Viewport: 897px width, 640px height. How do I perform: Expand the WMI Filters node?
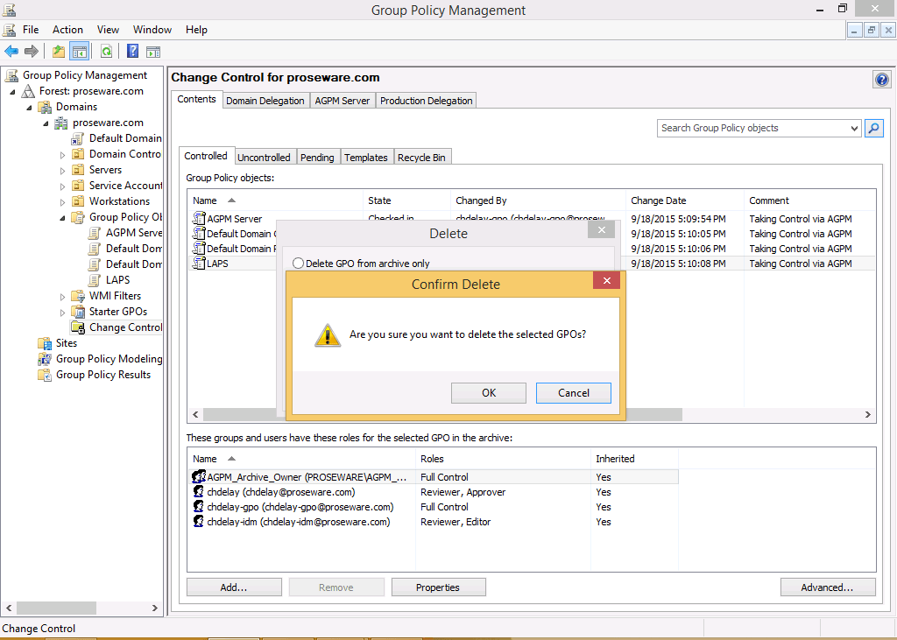point(63,296)
